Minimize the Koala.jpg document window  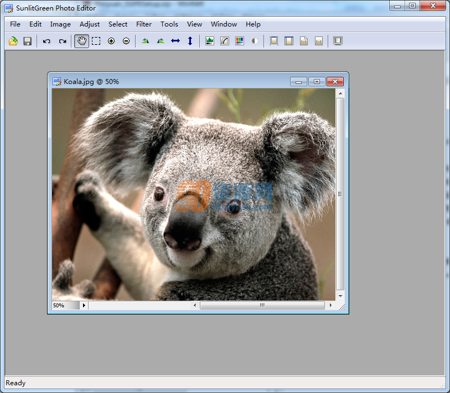point(298,82)
